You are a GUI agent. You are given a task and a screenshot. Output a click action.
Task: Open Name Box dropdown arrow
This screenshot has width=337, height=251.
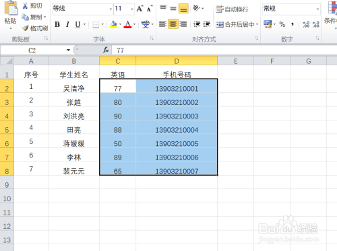(68, 50)
